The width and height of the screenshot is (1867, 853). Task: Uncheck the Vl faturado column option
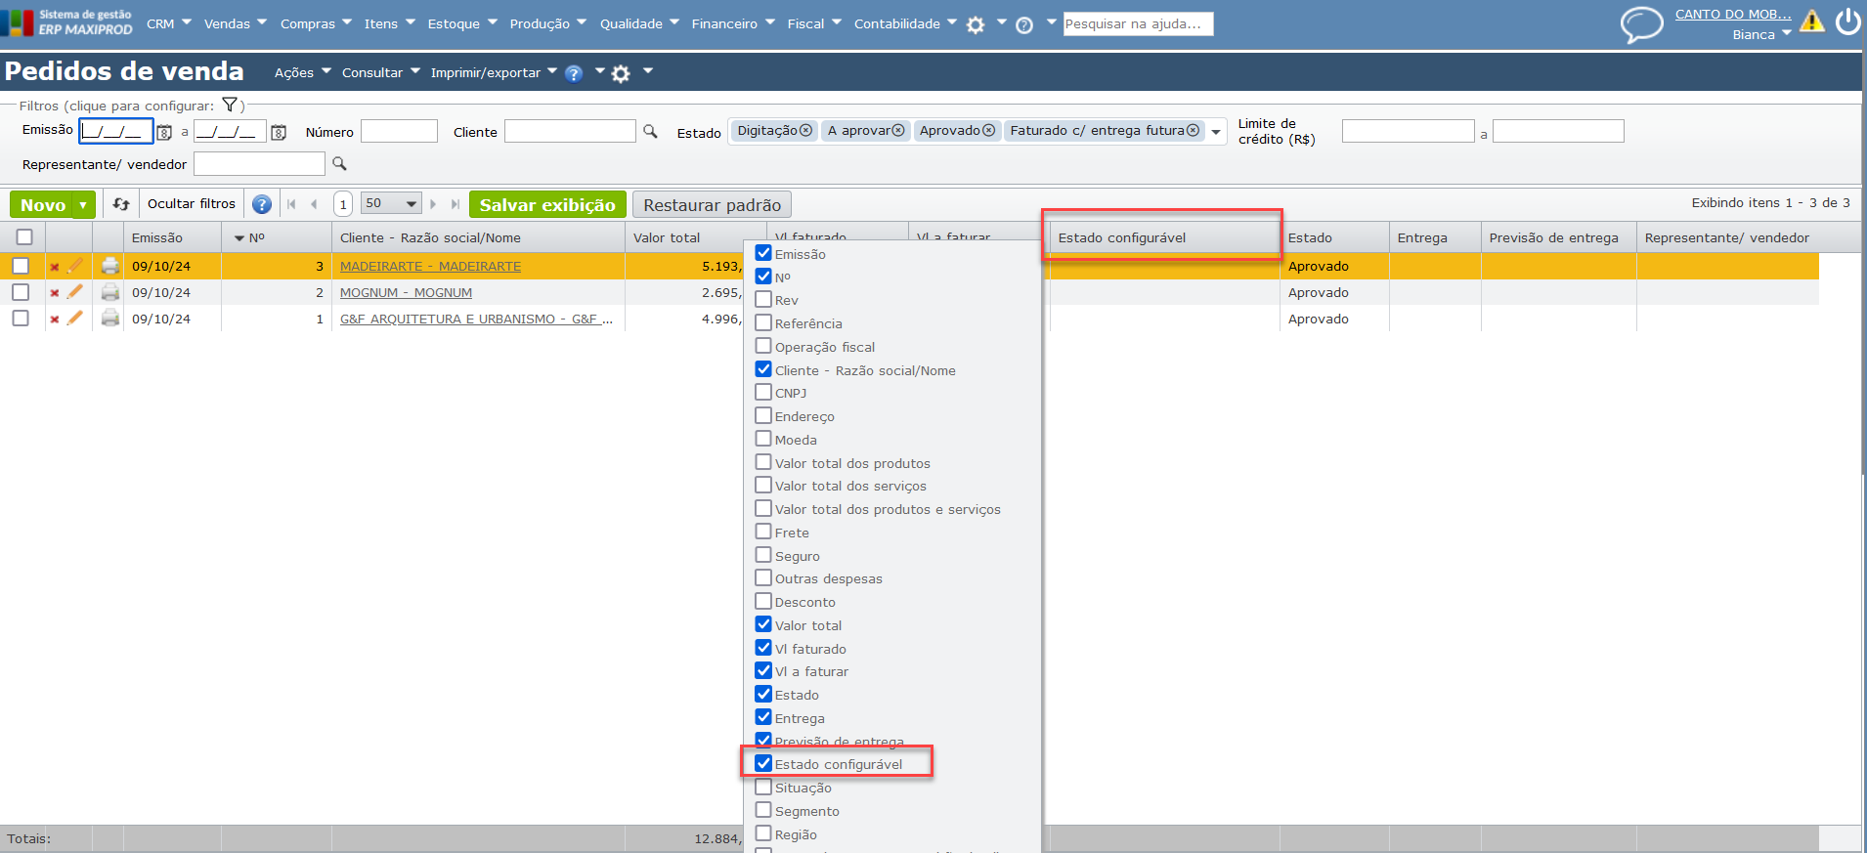click(763, 648)
